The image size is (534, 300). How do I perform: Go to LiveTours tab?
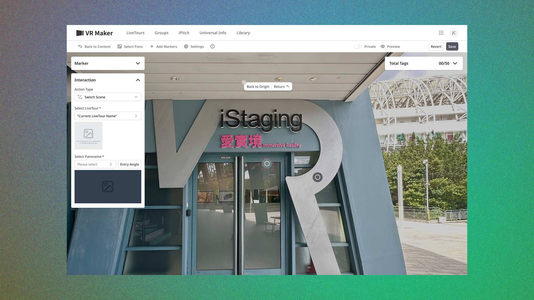click(135, 33)
